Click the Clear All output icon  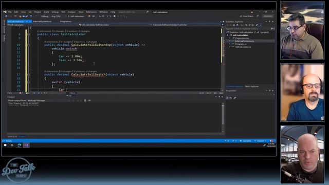click(x=85, y=101)
